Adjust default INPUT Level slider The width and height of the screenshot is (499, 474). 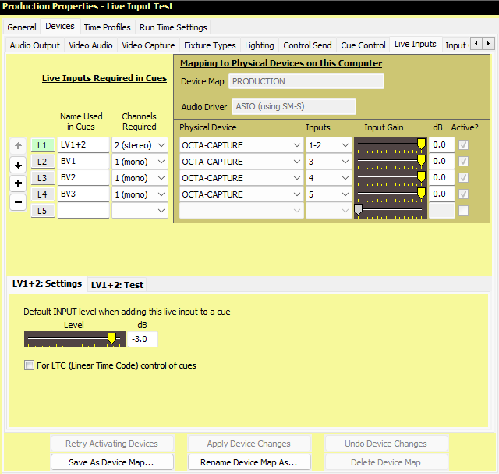[x=75, y=339]
